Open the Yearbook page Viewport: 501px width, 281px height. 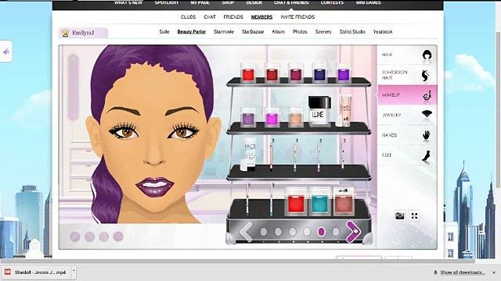(383, 32)
